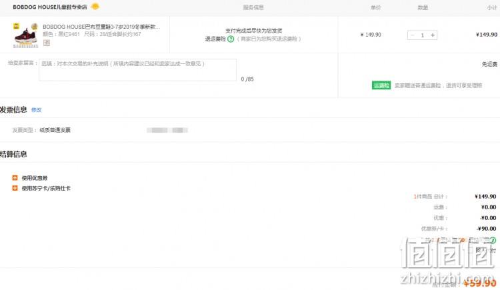Click the item row subtotal ¥149.90

[487, 35]
